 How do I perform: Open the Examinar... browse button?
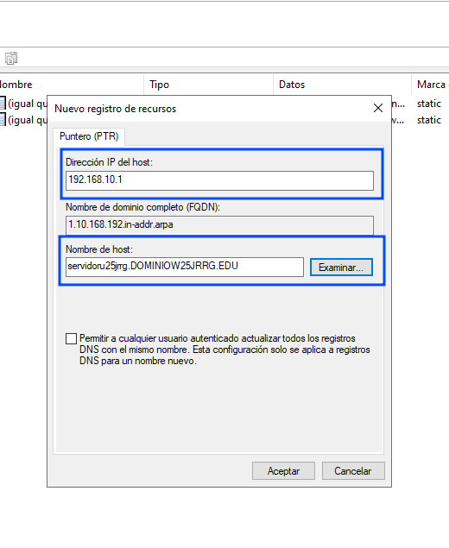point(341,268)
